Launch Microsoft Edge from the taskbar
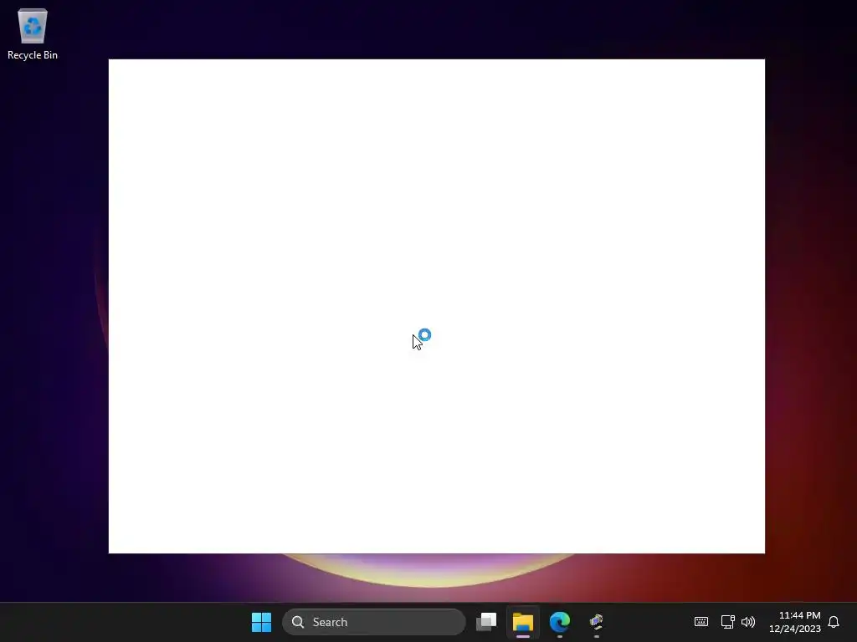 click(560, 622)
